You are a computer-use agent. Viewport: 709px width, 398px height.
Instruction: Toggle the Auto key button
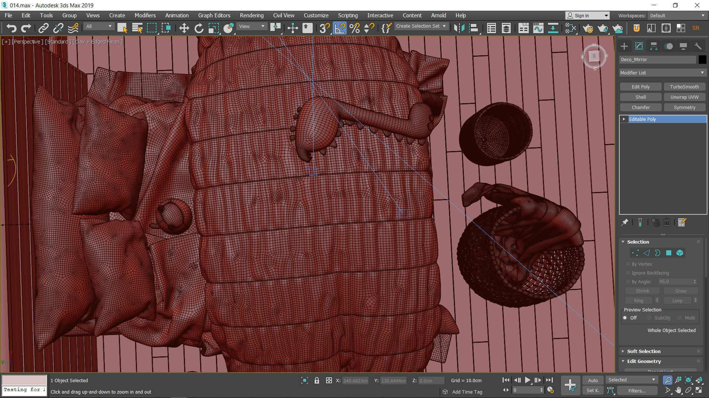point(593,380)
